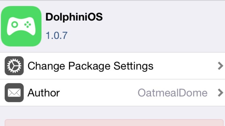
Task: Tap the gray header area right of DolphiniOS title
Action: 162,17
